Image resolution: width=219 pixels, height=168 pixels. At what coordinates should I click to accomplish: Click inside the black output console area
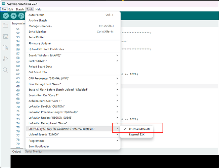(115, 161)
